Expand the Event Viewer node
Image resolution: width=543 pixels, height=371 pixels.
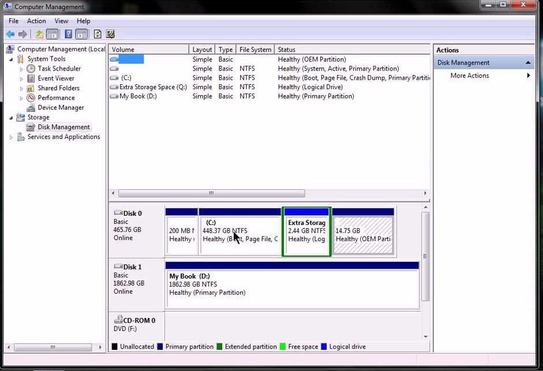pos(21,78)
